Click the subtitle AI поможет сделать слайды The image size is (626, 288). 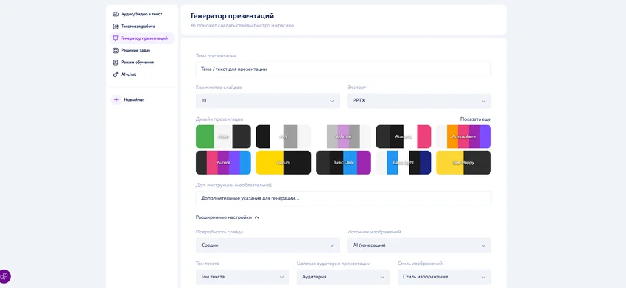[242, 26]
